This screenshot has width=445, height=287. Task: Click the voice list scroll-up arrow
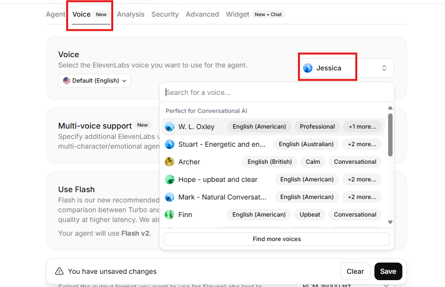tap(390, 108)
